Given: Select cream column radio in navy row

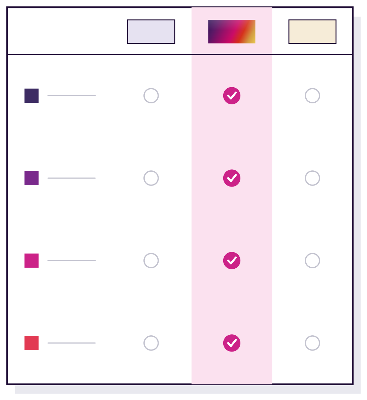Looking at the screenshot, I should (x=312, y=96).
